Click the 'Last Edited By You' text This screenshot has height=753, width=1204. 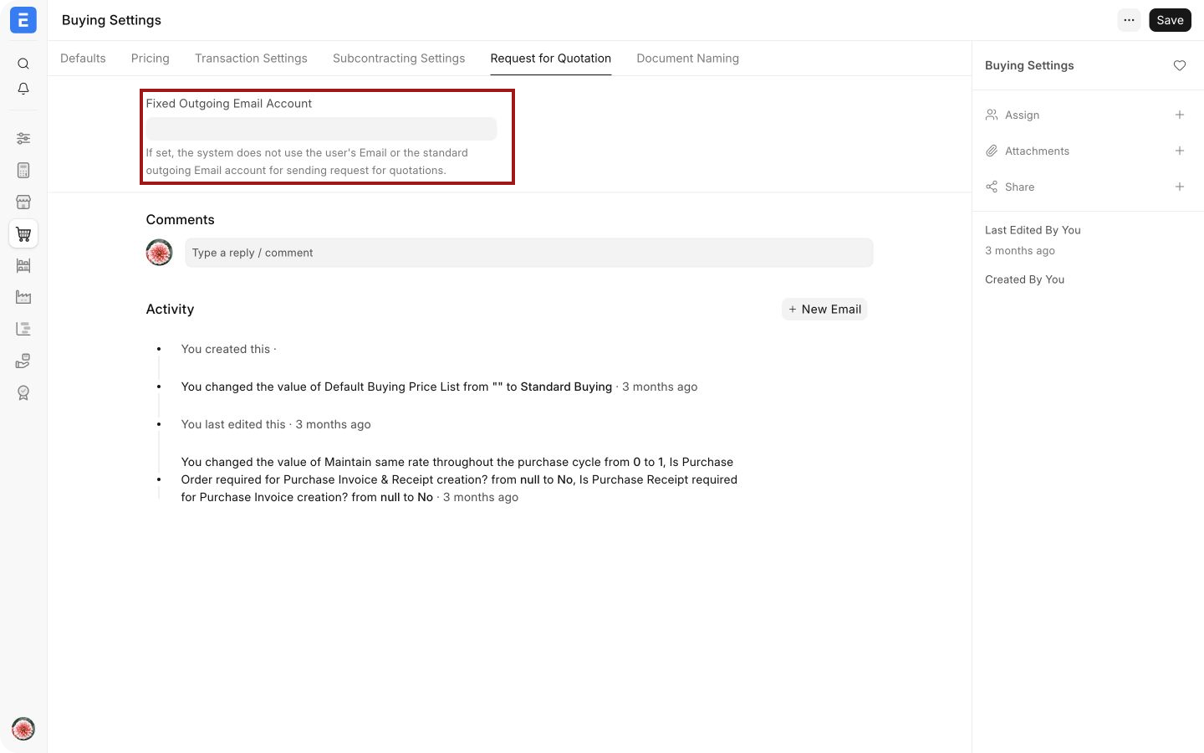click(x=1033, y=230)
